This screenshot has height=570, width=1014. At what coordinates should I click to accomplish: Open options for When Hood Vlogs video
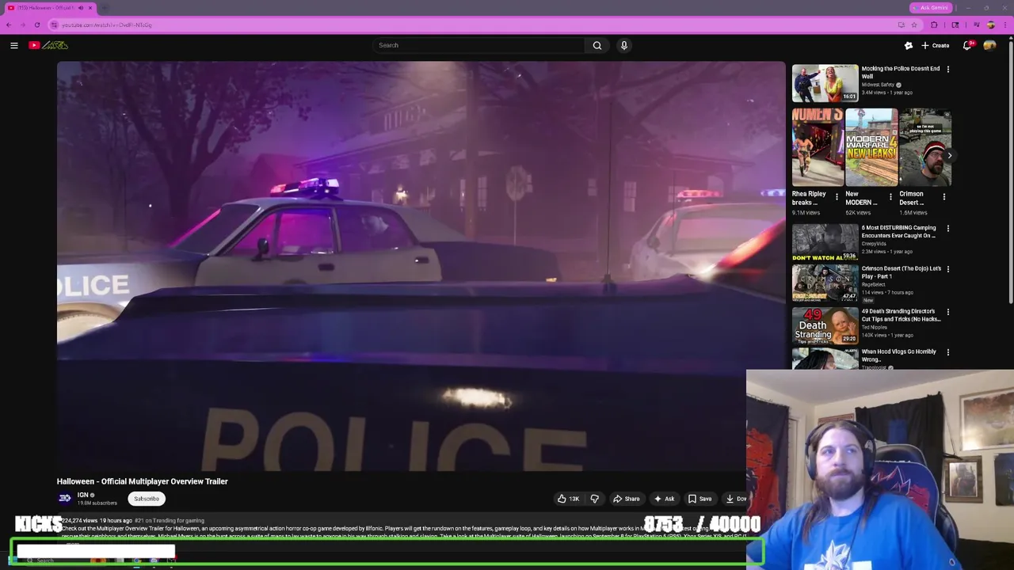point(947,351)
